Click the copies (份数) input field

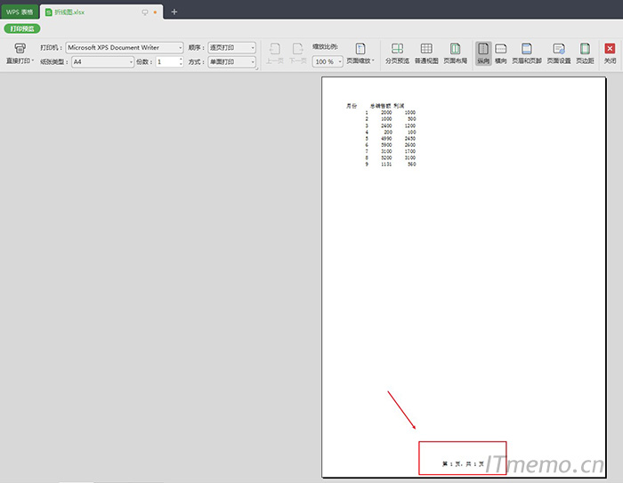pyautogui.click(x=166, y=62)
